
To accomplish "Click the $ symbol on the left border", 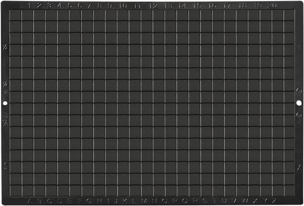I will [x=6, y=166].
